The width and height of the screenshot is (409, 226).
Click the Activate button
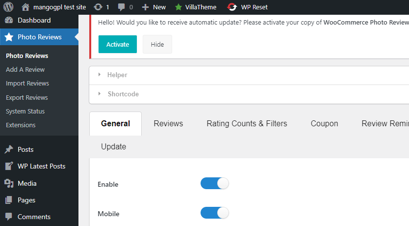[x=118, y=44]
